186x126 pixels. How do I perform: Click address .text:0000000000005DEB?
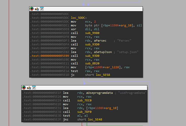click(50, 33)
